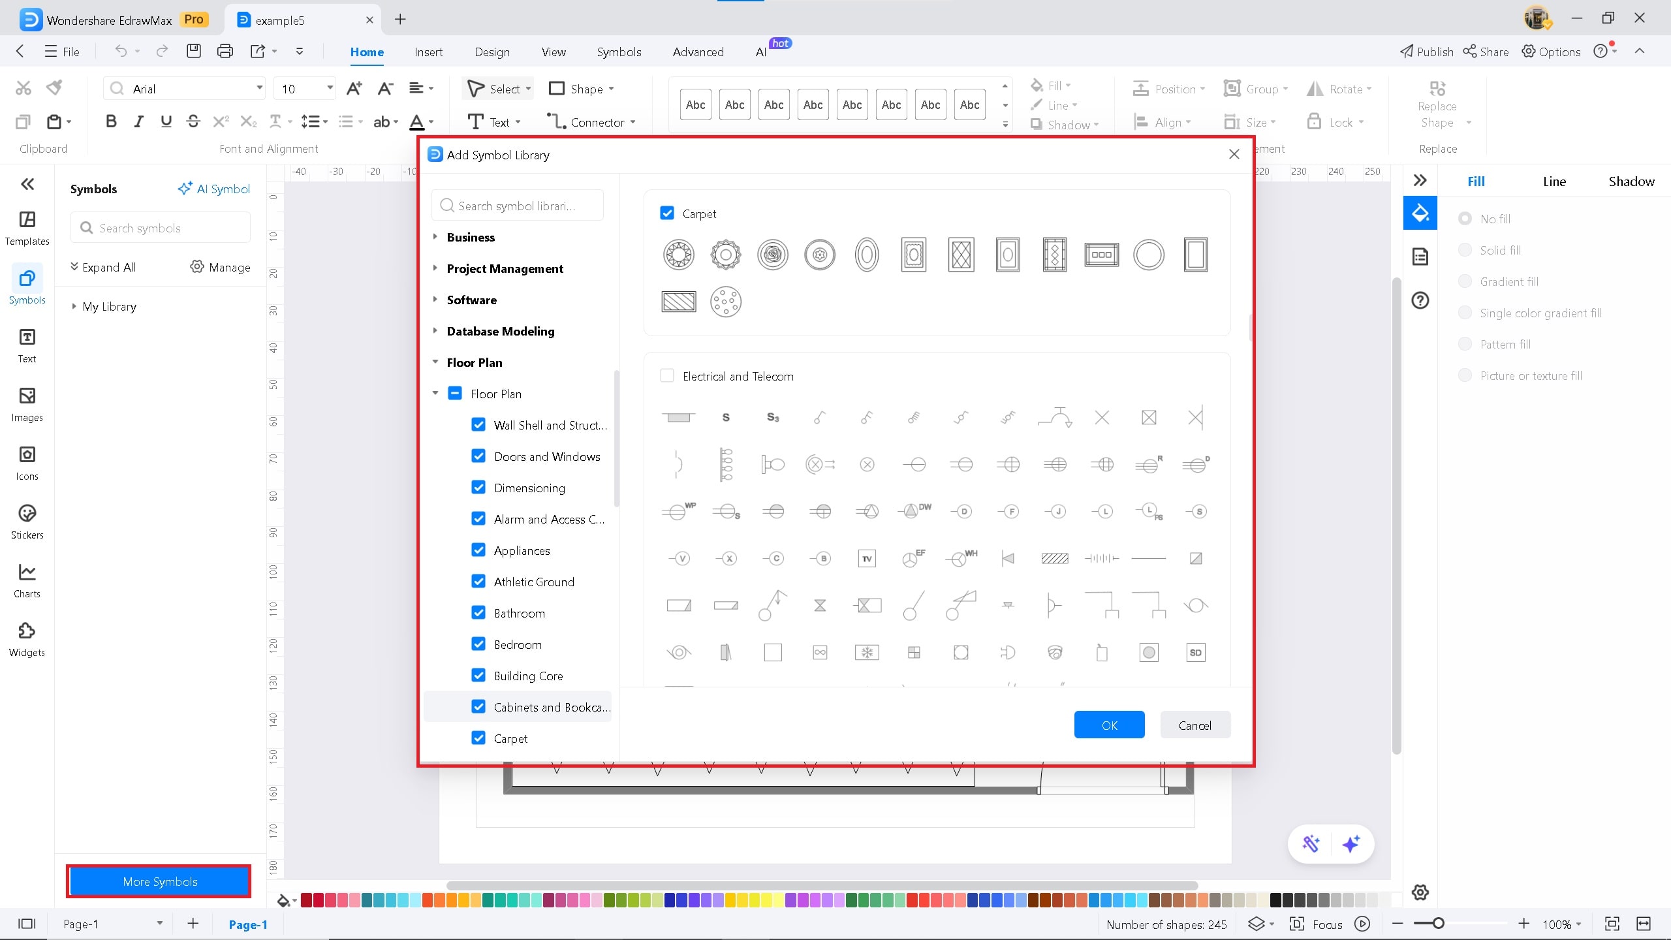Click the Publish button
Screen dimensions: 1671x940
(1427, 52)
